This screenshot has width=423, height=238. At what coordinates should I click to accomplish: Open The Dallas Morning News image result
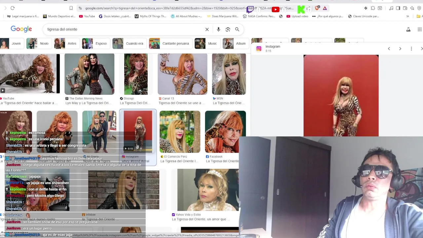coord(89,74)
